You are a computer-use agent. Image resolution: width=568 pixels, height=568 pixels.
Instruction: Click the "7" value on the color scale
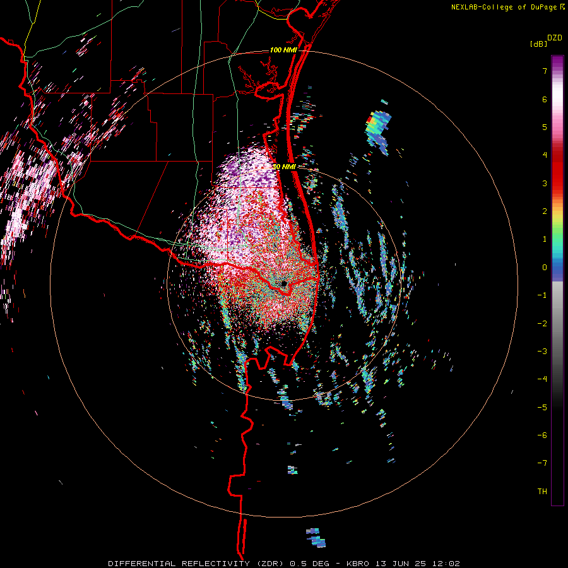tap(545, 71)
